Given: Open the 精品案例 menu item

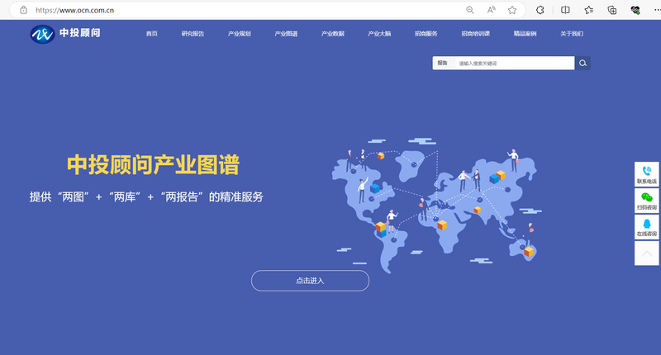Looking at the screenshot, I should (x=525, y=34).
